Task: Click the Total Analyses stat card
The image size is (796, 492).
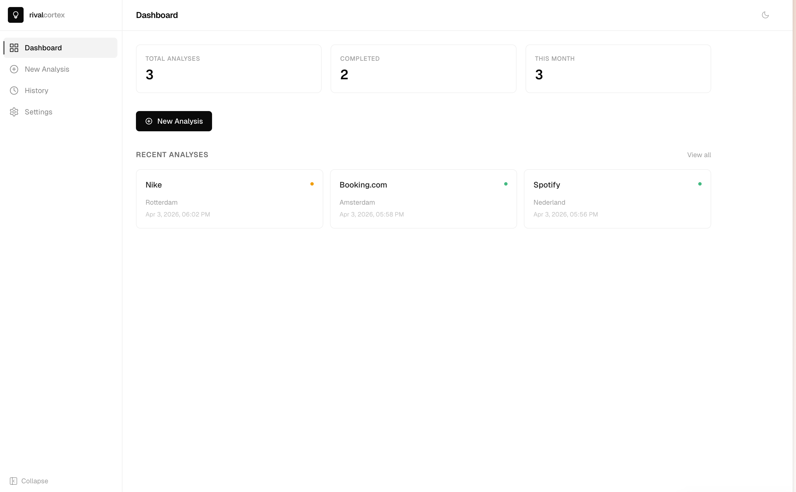Action: point(229,69)
